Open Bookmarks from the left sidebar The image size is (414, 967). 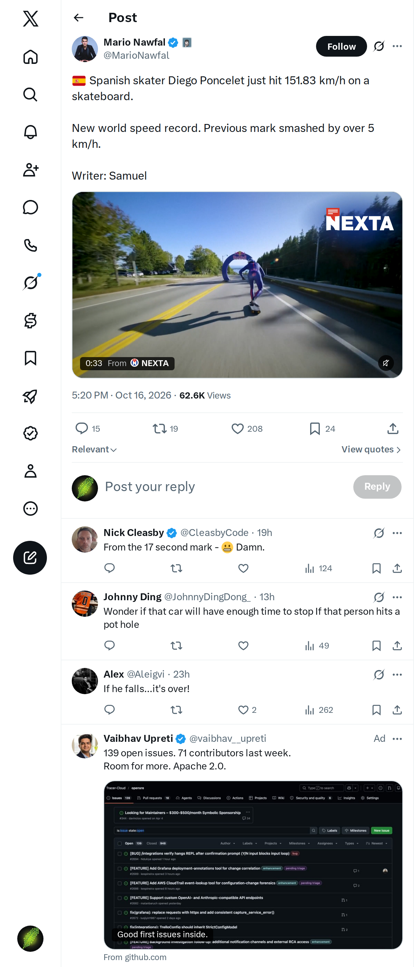(x=30, y=358)
